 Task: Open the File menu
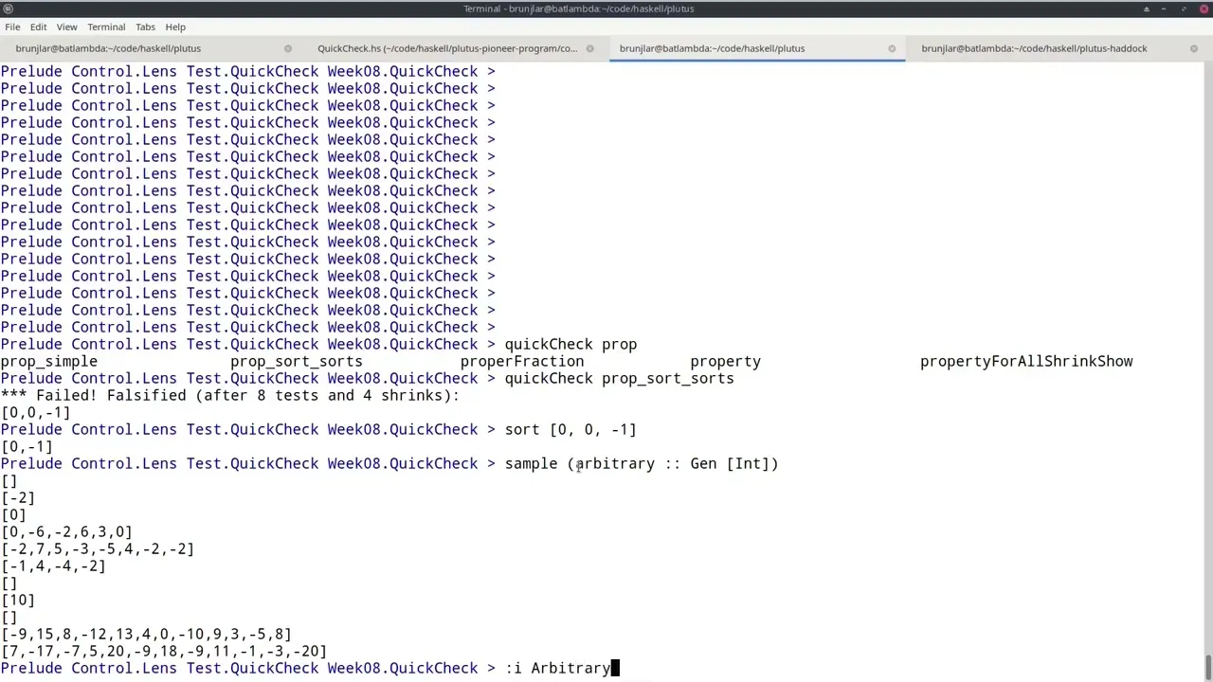(12, 27)
